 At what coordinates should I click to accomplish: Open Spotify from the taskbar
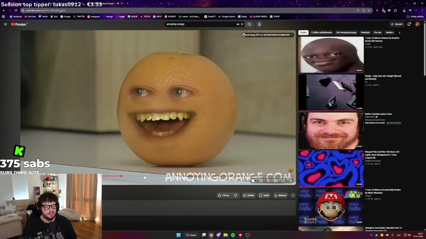pyautogui.click(x=233, y=235)
